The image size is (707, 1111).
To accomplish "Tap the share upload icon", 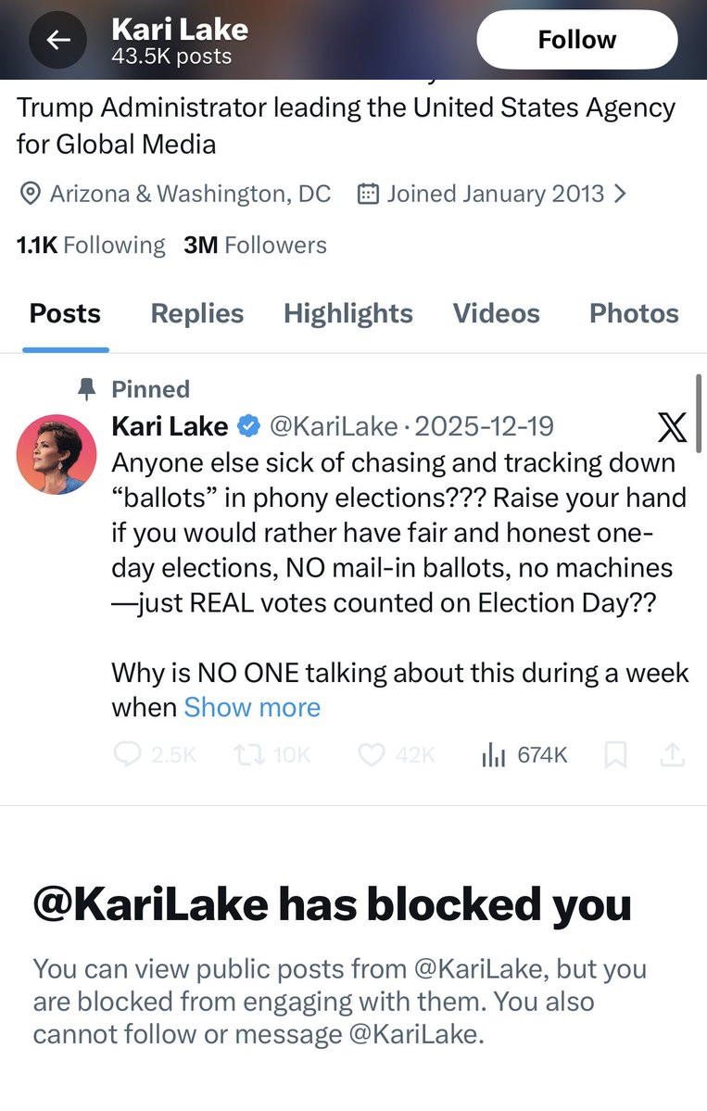I will pyautogui.click(x=672, y=755).
